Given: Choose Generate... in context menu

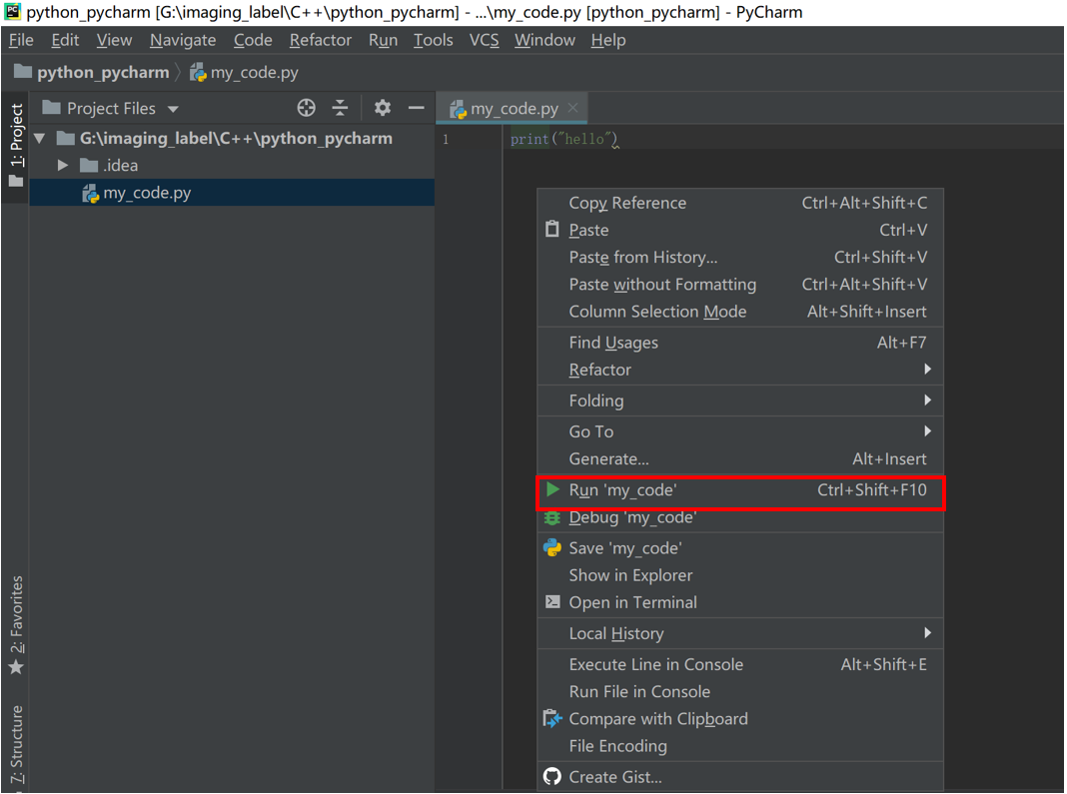Looking at the screenshot, I should click(740, 458).
